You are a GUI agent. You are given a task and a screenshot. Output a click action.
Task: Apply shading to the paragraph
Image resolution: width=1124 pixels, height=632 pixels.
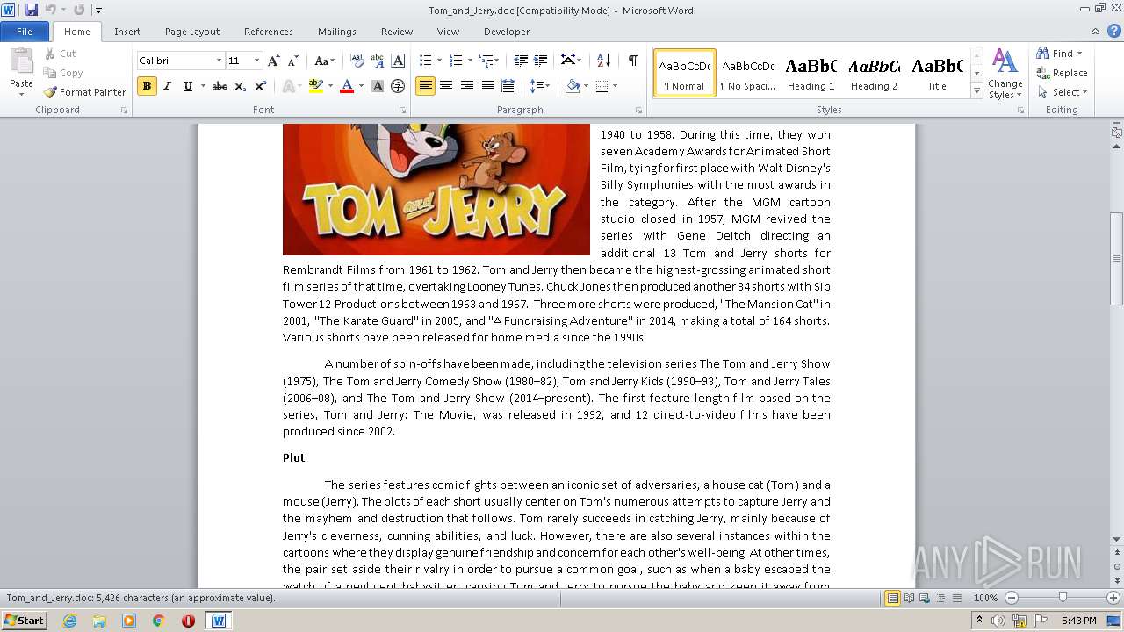click(x=573, y=86)
